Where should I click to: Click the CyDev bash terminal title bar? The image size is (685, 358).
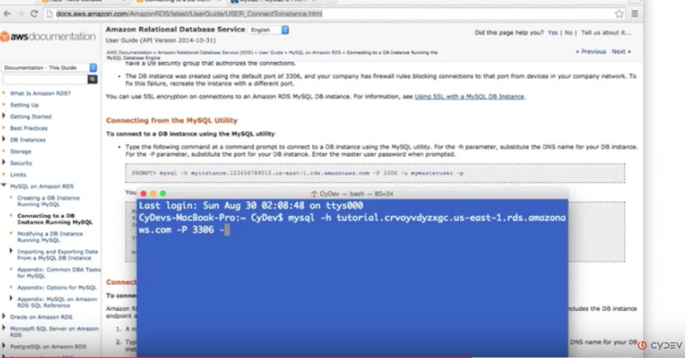click(x=352, y=193)
